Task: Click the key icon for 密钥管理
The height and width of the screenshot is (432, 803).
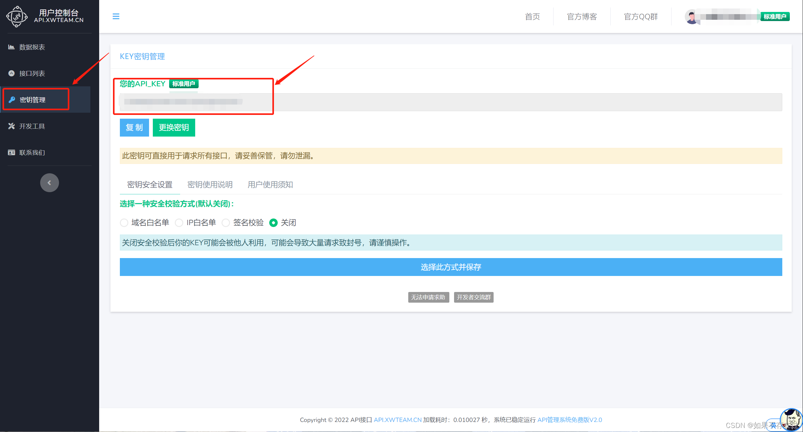Action: click(12, 100)
